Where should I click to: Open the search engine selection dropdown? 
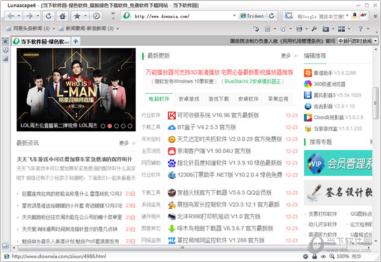347,16
